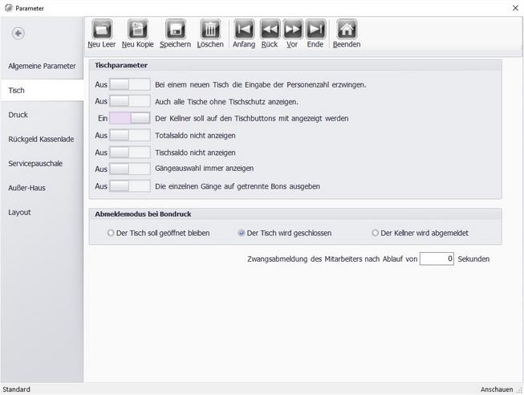Jump to first record with Anfang
Image resolution: width=524 pixels, height=395 pixels.
pos(244,29)
